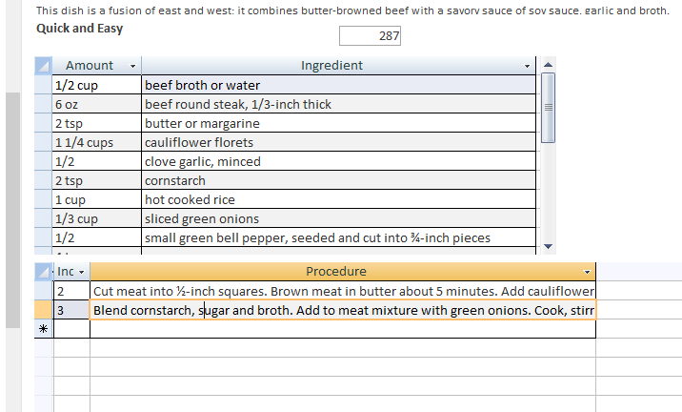
Task: Open Ingredient column filter dropdown
Action: (528, 66)
